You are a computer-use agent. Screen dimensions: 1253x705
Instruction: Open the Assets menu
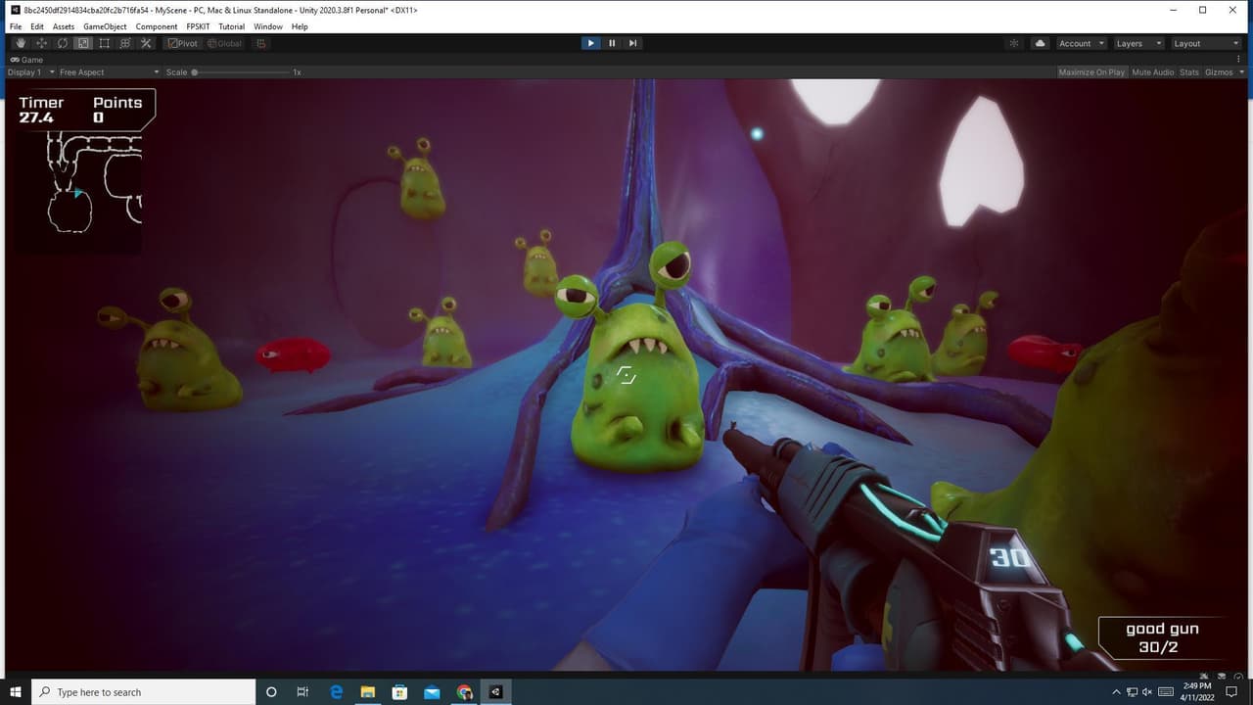coord(64,26)
